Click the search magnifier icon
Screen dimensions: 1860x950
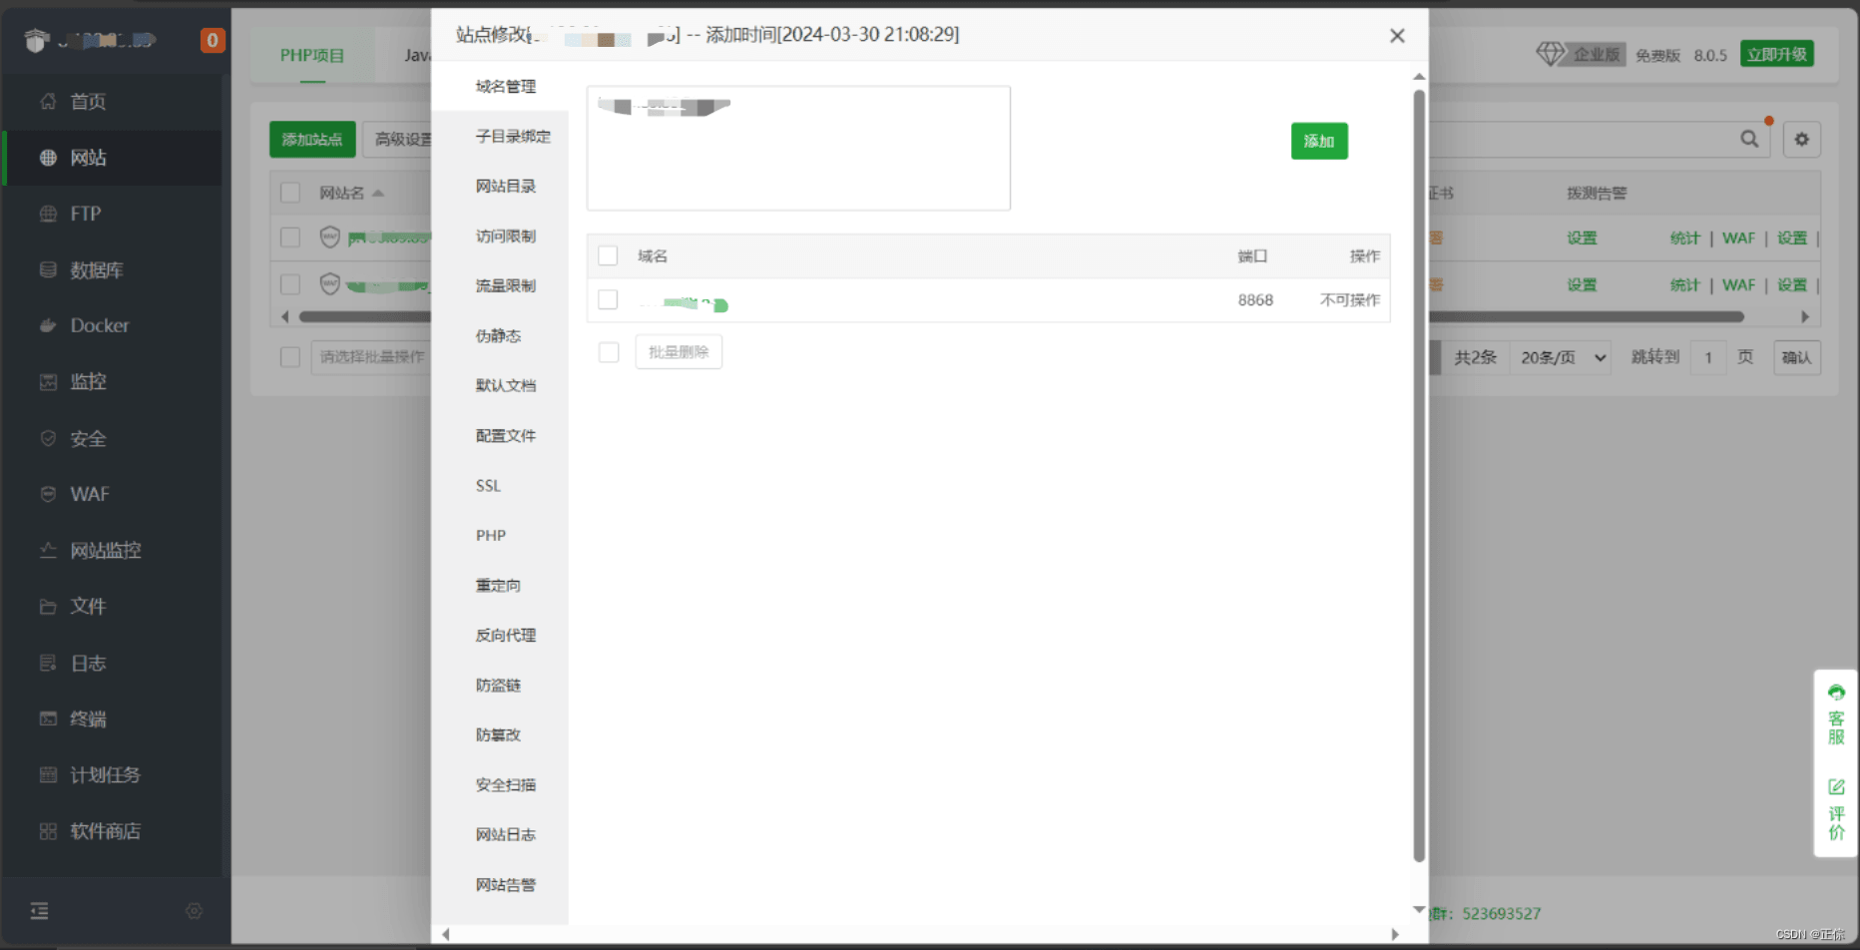pos(1749,140)
